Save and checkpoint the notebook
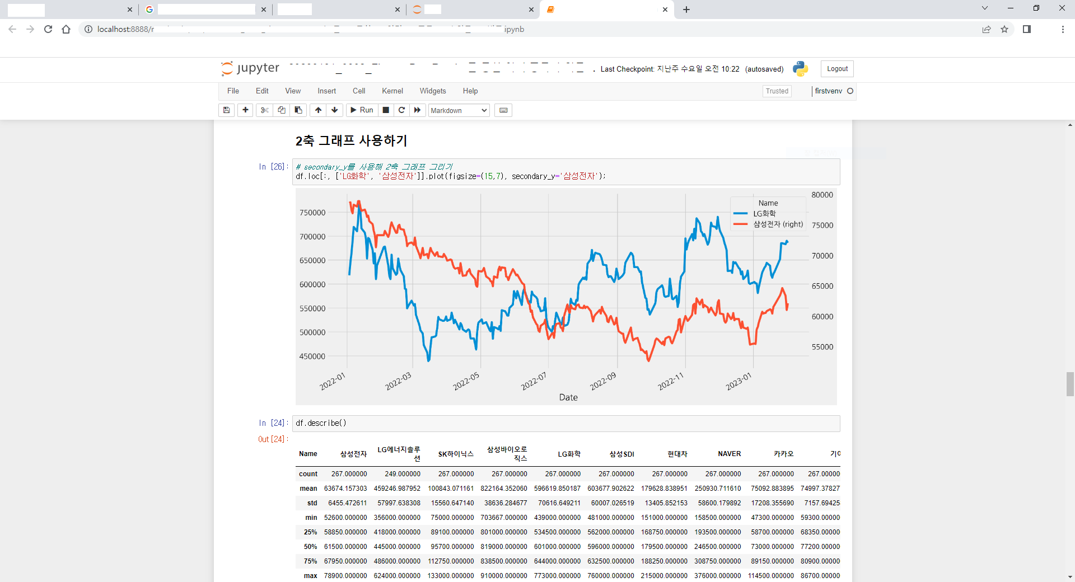 [x=226, y=110]
